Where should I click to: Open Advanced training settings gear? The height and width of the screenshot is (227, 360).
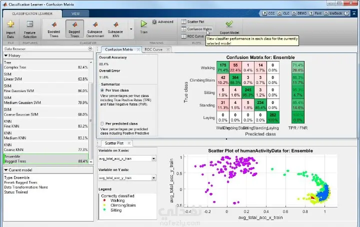(154, 22)
